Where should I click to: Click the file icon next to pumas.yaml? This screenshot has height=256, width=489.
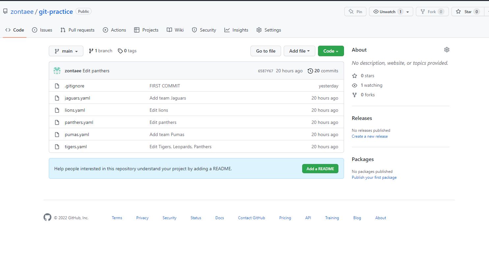[57, 134]
